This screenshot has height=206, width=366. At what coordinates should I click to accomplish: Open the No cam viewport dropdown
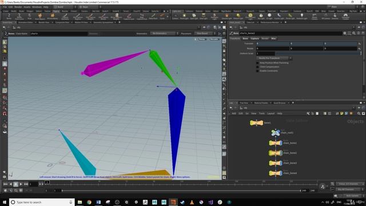[x=214, y=39]
